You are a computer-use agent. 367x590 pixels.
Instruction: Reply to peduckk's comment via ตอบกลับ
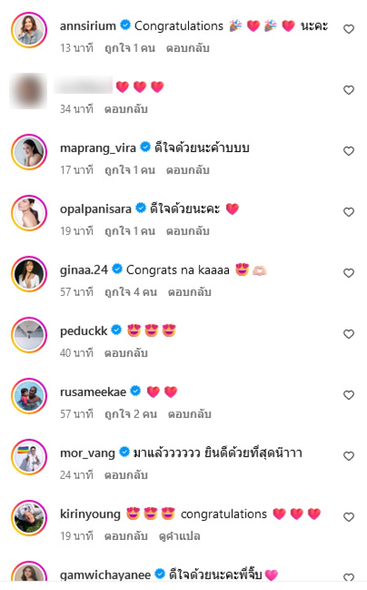(x=126, y=353)
